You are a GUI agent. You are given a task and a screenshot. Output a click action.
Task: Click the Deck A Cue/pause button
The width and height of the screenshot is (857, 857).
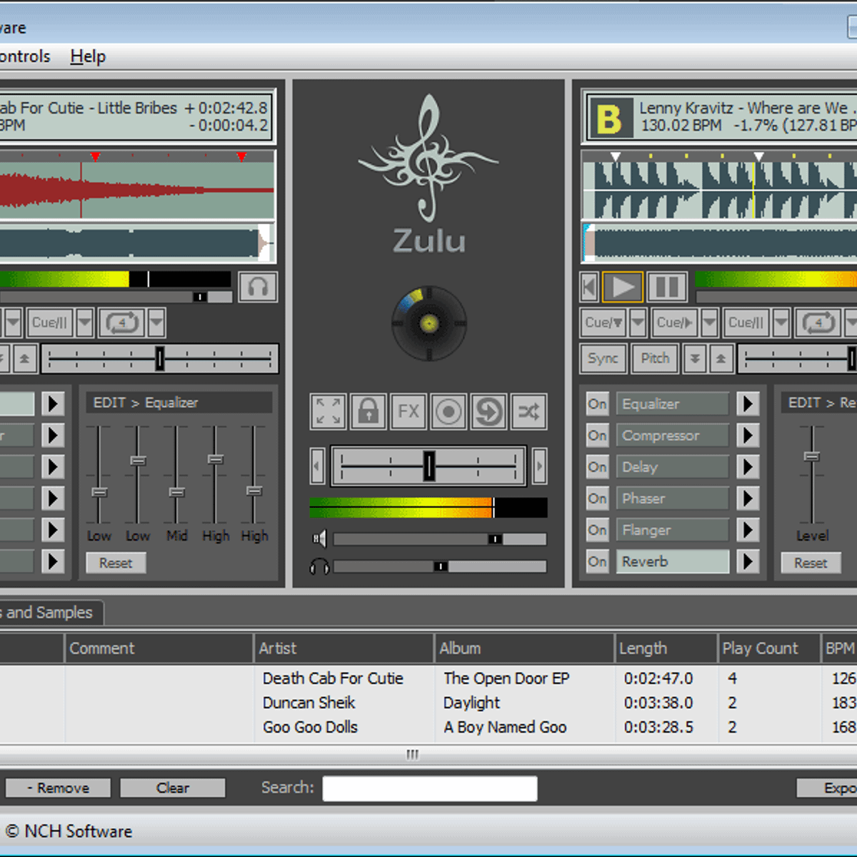pyautogui.click(x=50, y=323)
